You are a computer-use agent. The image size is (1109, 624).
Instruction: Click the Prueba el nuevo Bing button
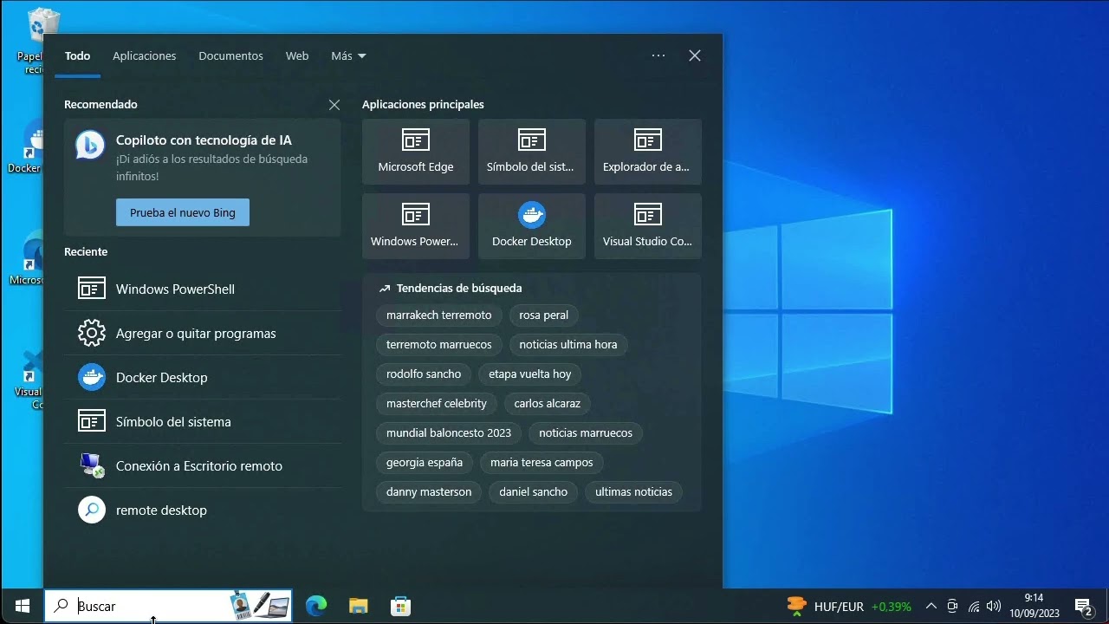point(183,212)
